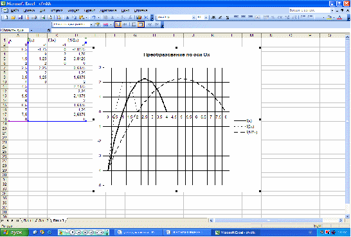Screen dimensions: 351x237
Task: Toggle Bold formatting button
Action: [x=213, y=17]
